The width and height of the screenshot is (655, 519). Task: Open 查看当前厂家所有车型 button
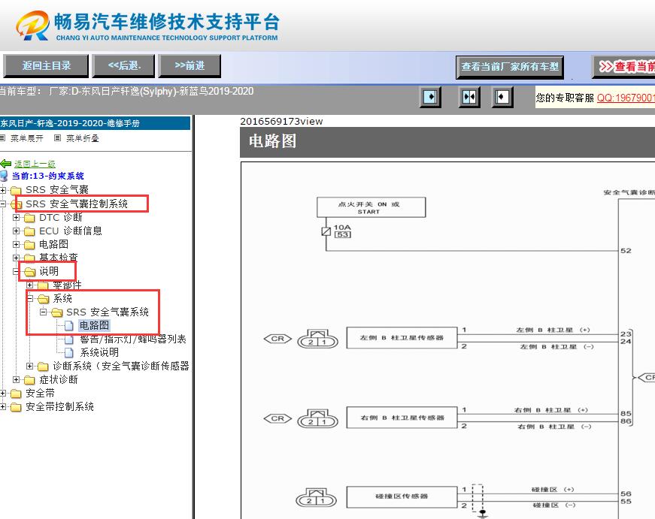(510, 67)
